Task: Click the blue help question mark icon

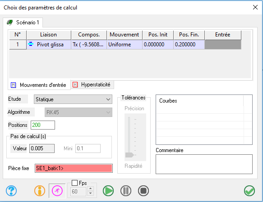Action: pyautogui.click(x=11, y=191)
